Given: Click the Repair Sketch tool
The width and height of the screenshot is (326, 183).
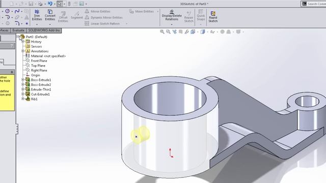Looking at the screenshot, I should click(x=189, y=17).
